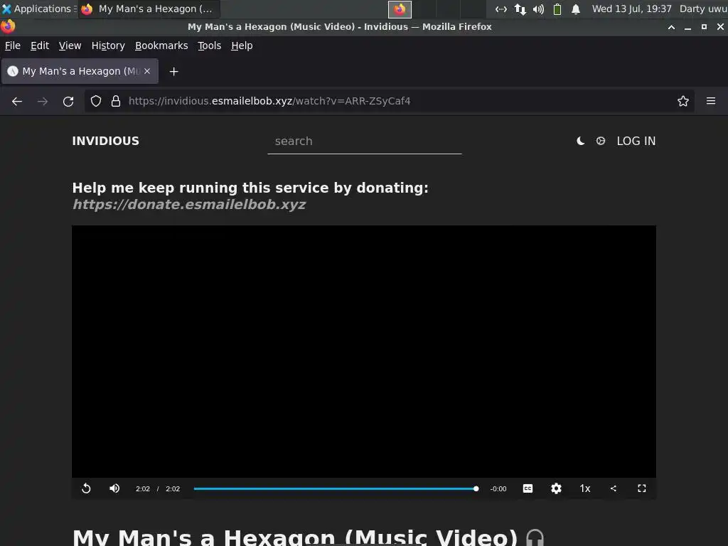The width and height of the screenshot is (728, 546).
Task: Open the volume tray icon
Action: [539, 9]
